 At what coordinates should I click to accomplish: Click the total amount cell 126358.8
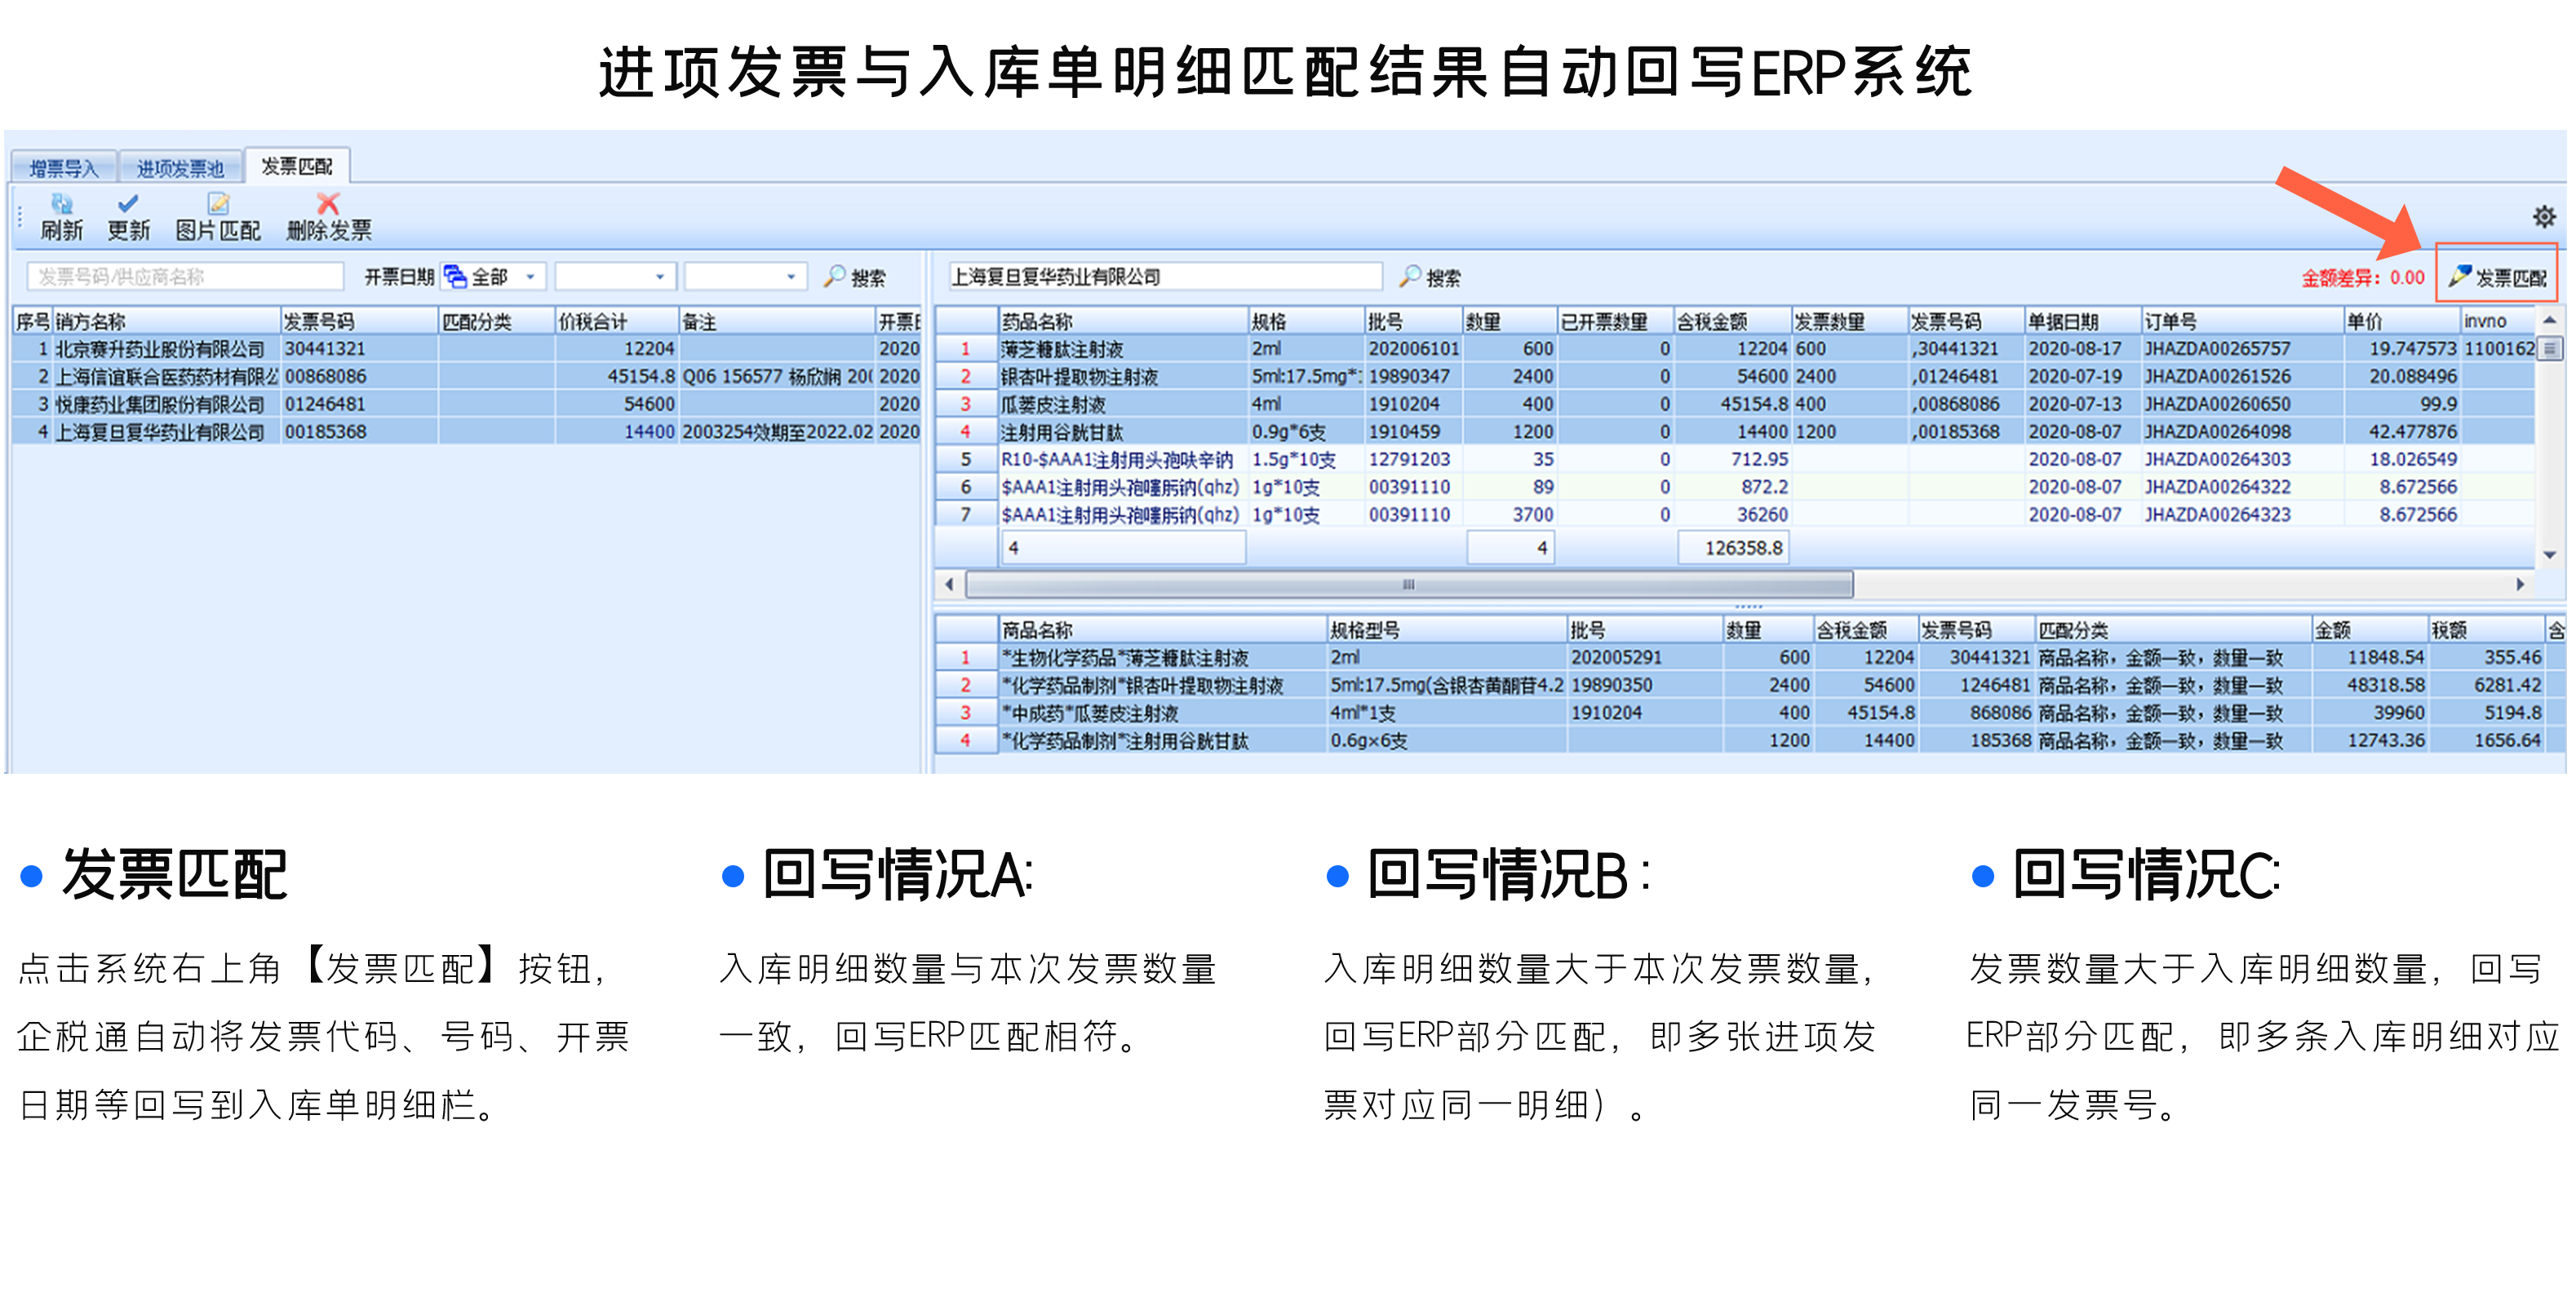(1733, 548)
